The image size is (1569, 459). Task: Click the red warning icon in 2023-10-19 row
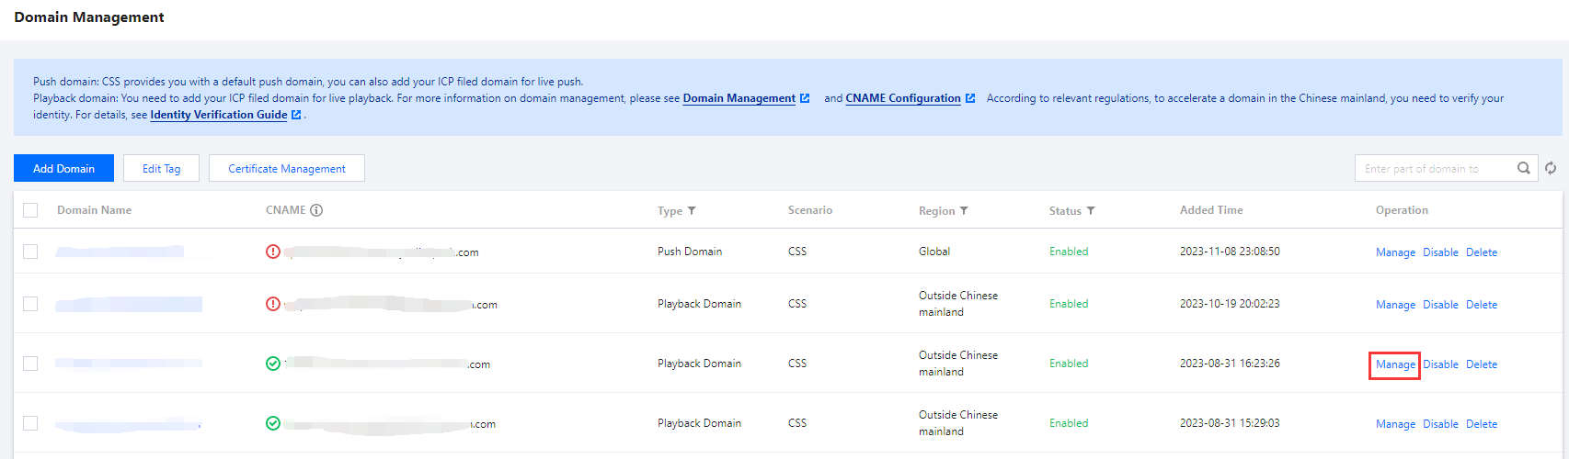point(273,304)
